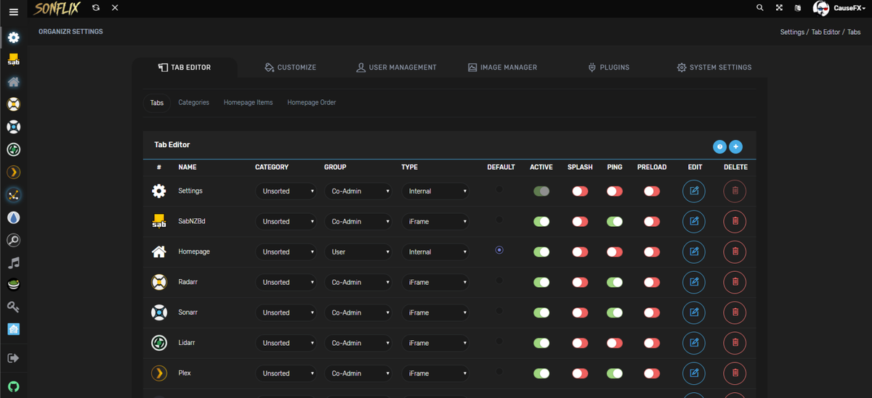Toggle fullscreen with the expand icon
The width and height of the screenshot is (872, 398).
pyautogui.click(x=779, y=7)
